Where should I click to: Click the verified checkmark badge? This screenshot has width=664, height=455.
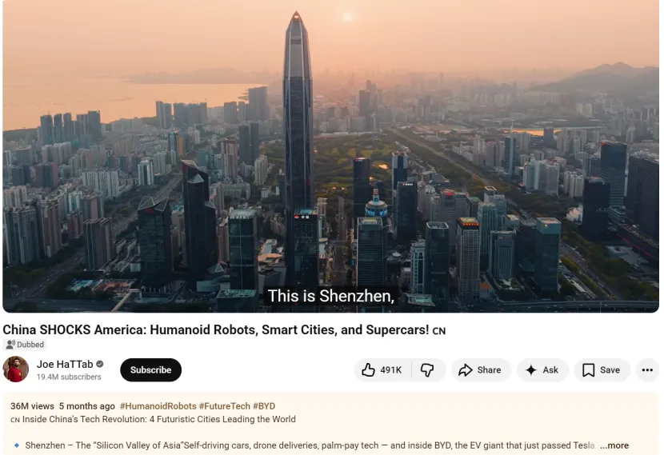point(100,364)
